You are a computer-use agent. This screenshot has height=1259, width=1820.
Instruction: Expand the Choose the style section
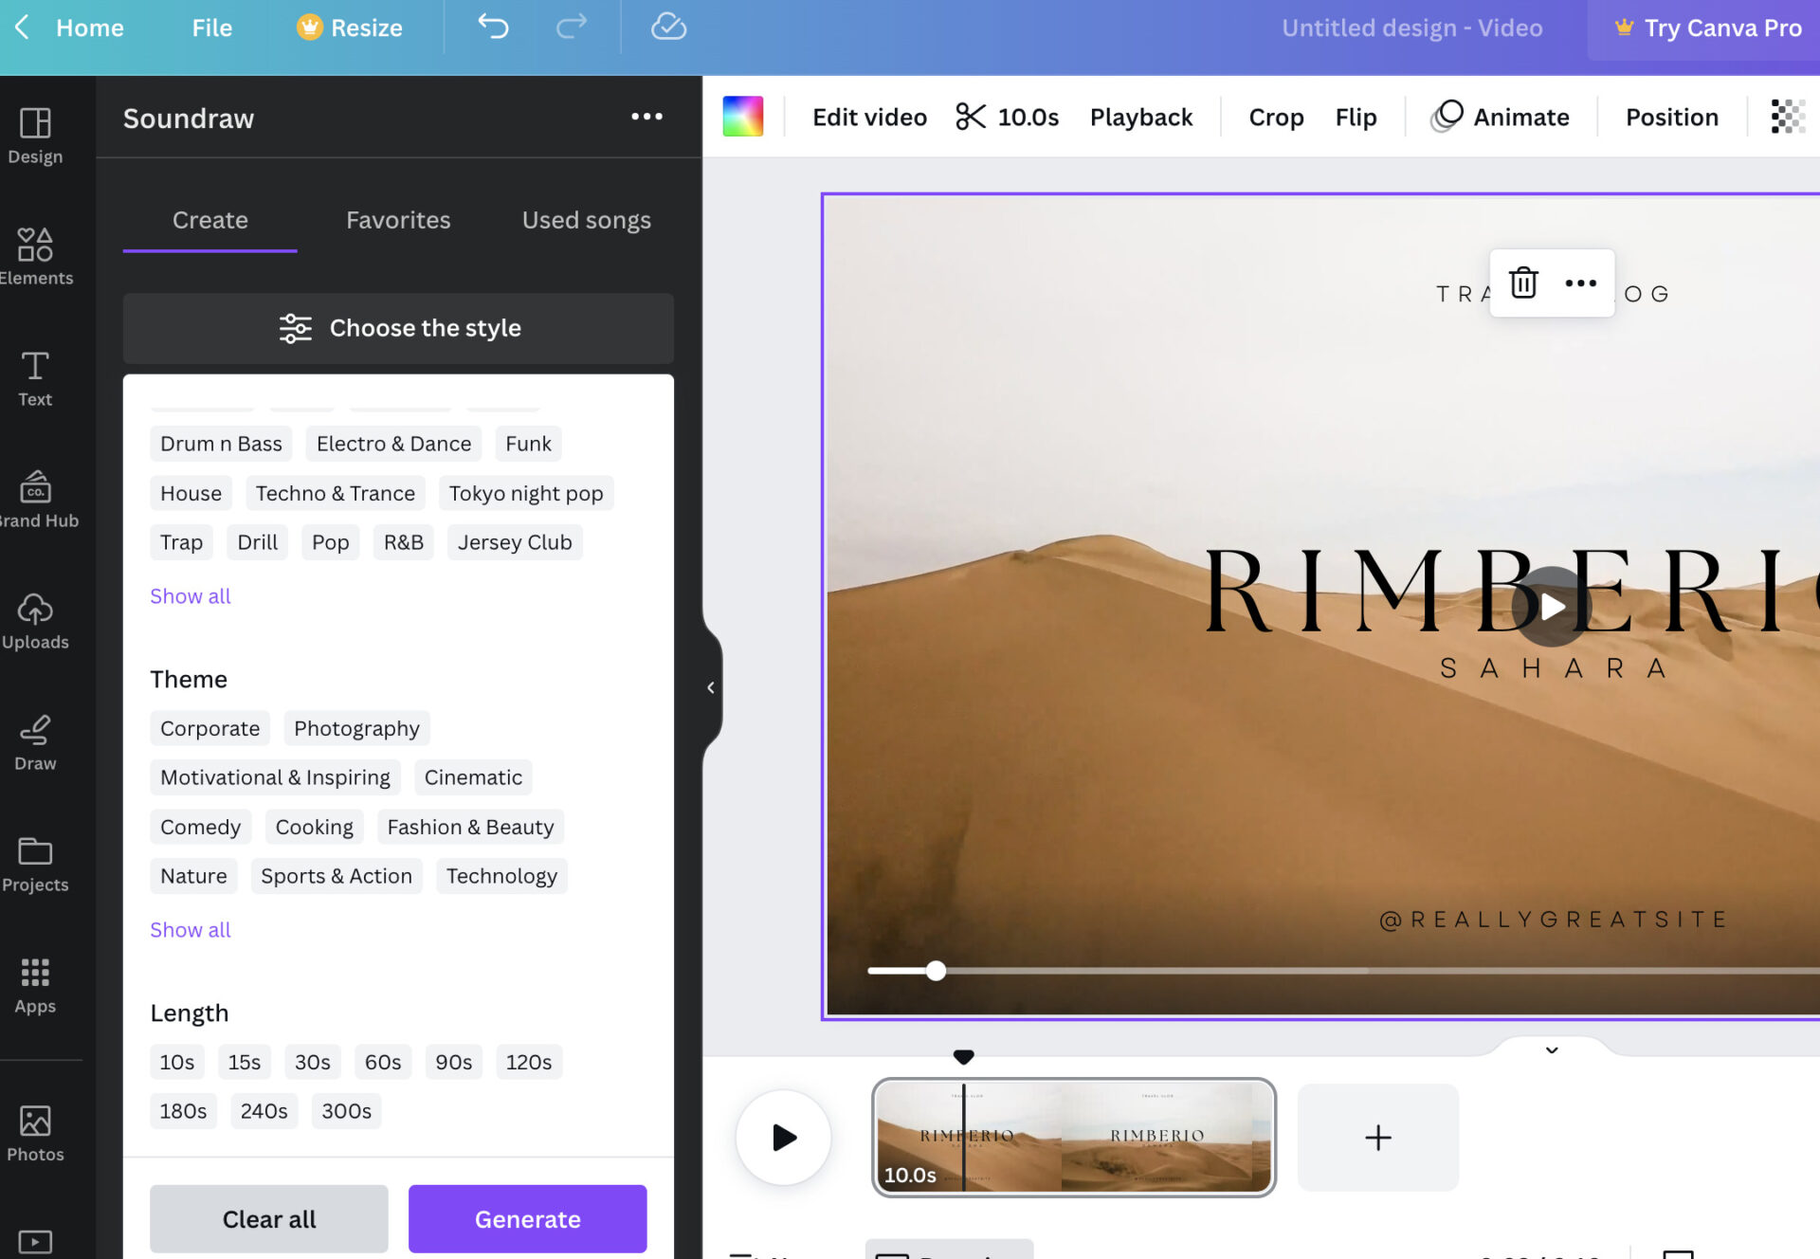click(398, 328)
